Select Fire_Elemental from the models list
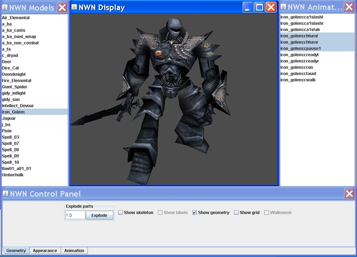 [x=17, y=81]
